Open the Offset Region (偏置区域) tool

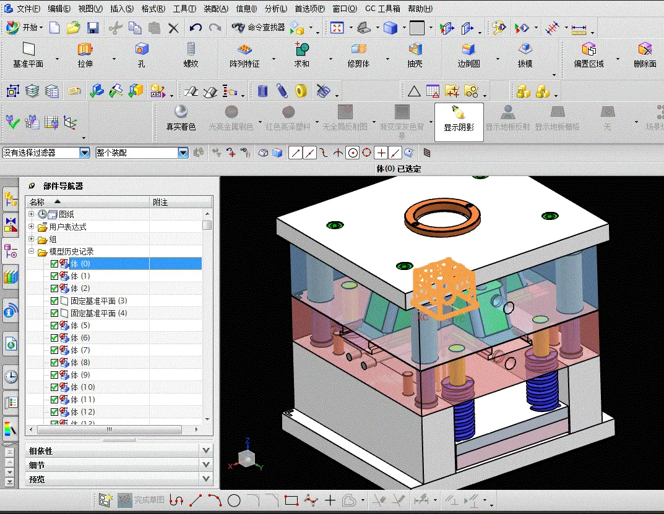589,56
